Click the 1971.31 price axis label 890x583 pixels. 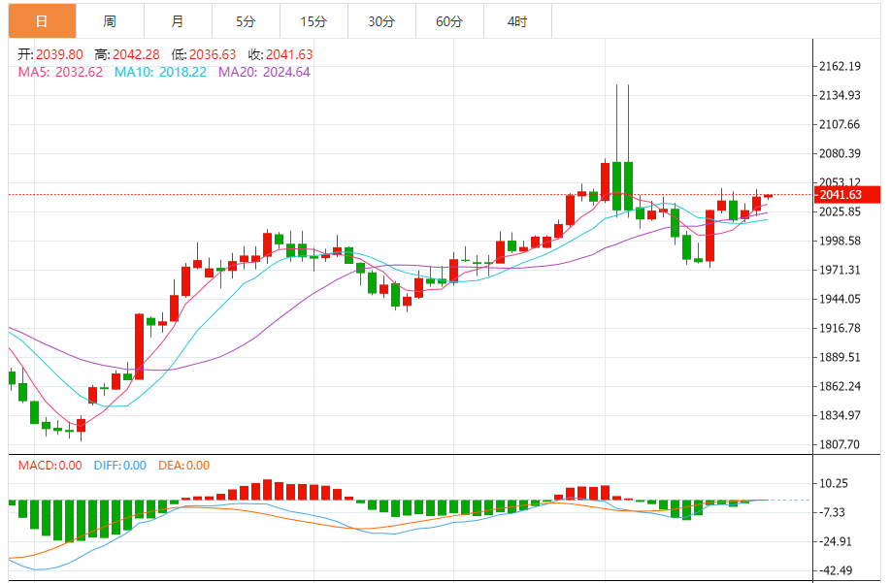click(x=841, y=270)
